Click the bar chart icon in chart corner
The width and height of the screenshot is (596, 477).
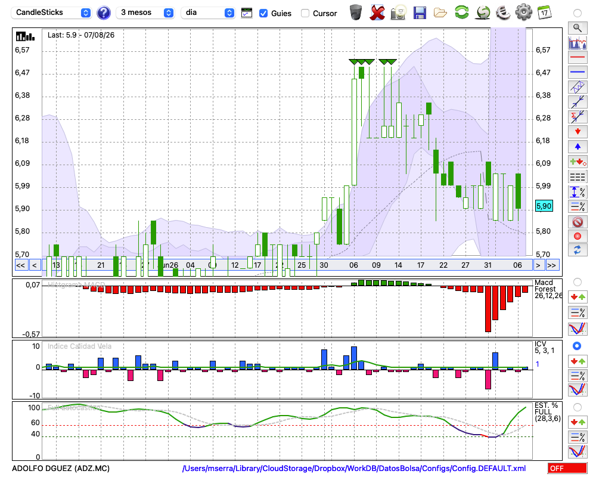[25, 36]
